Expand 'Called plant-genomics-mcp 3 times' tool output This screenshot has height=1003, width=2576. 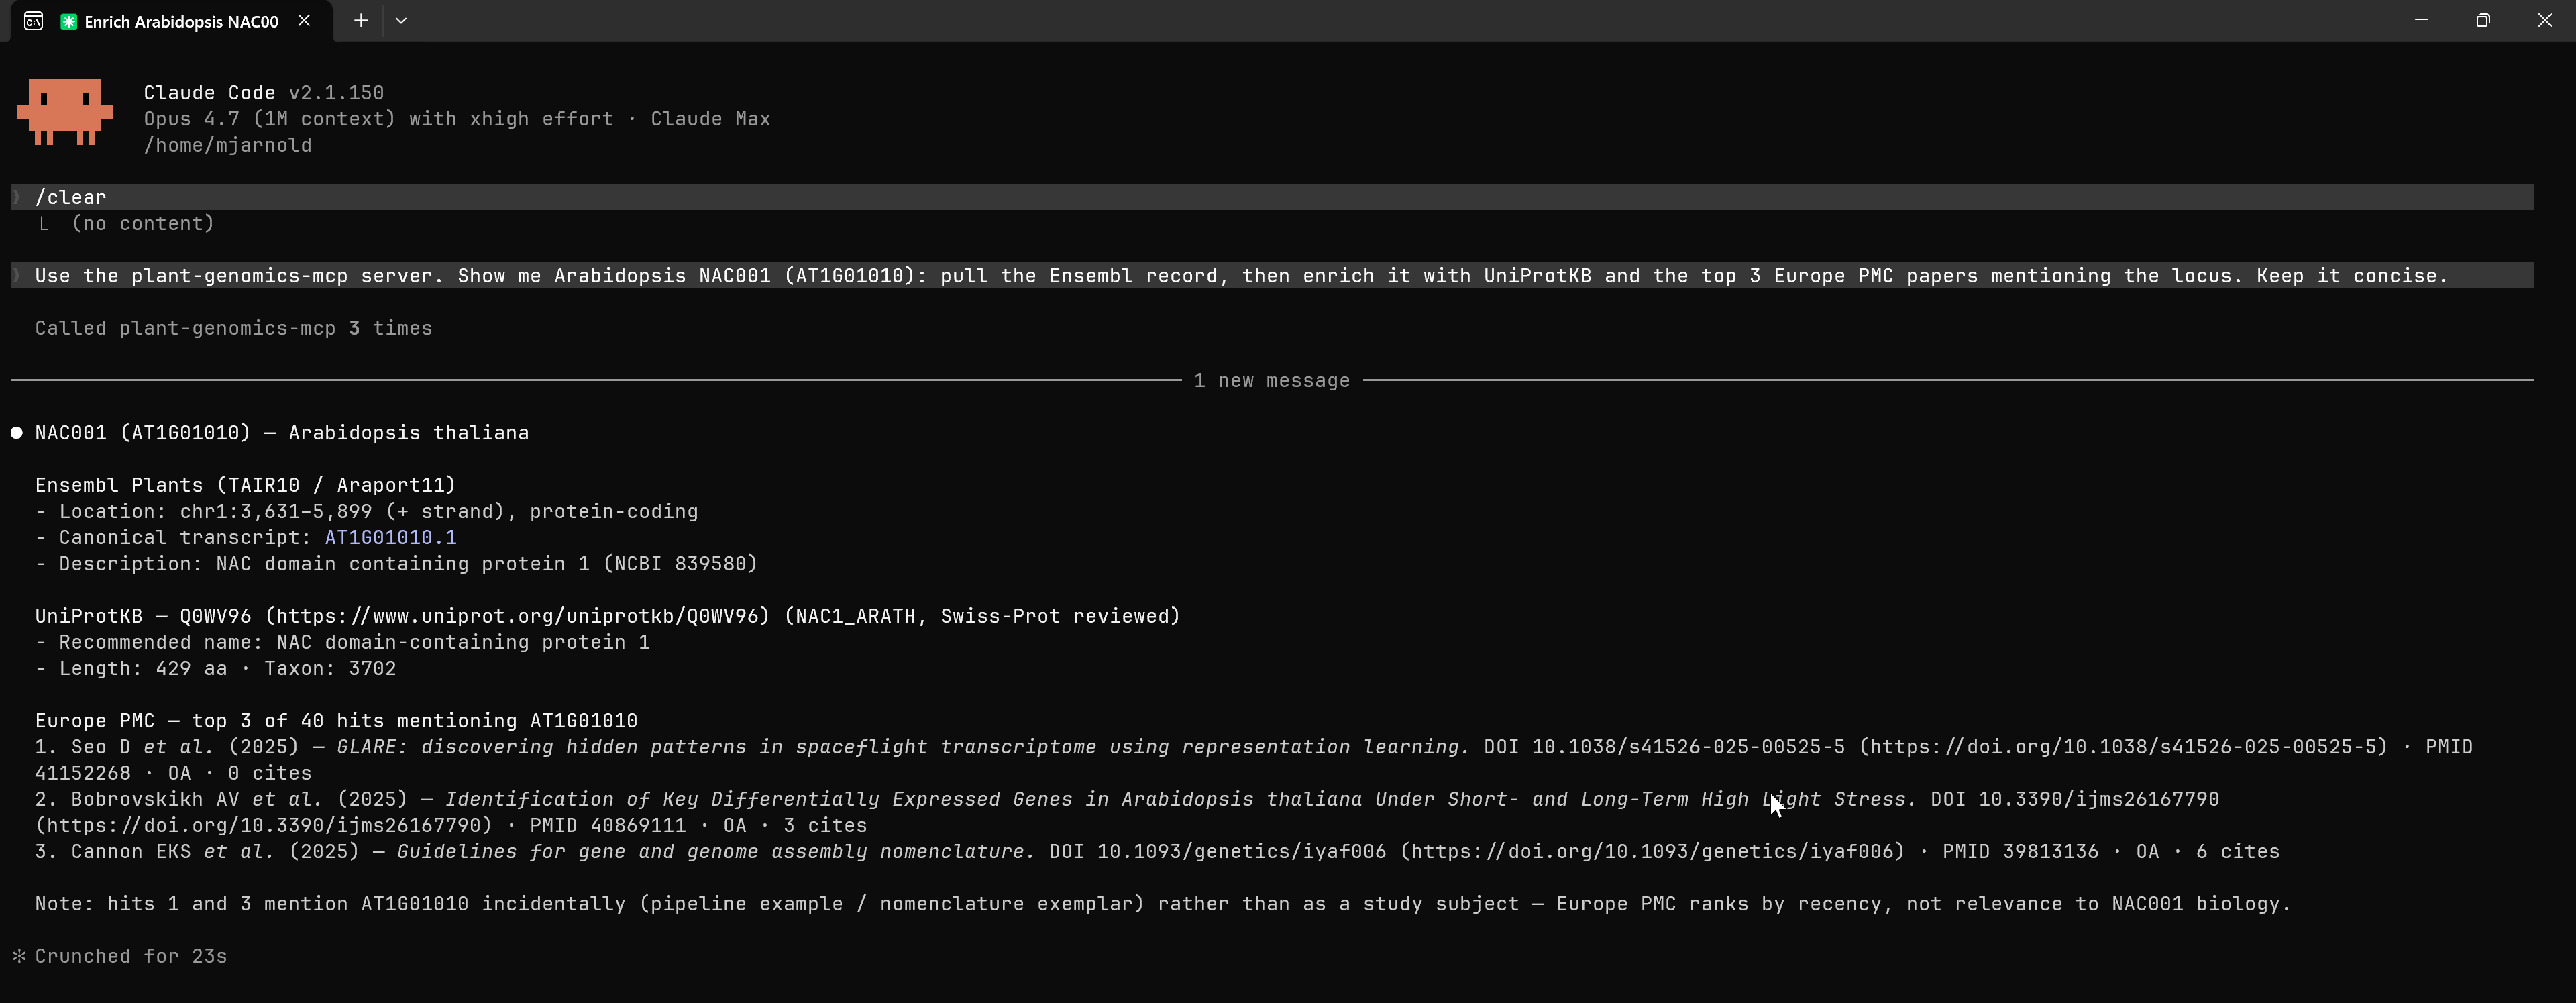pos(234,328)
